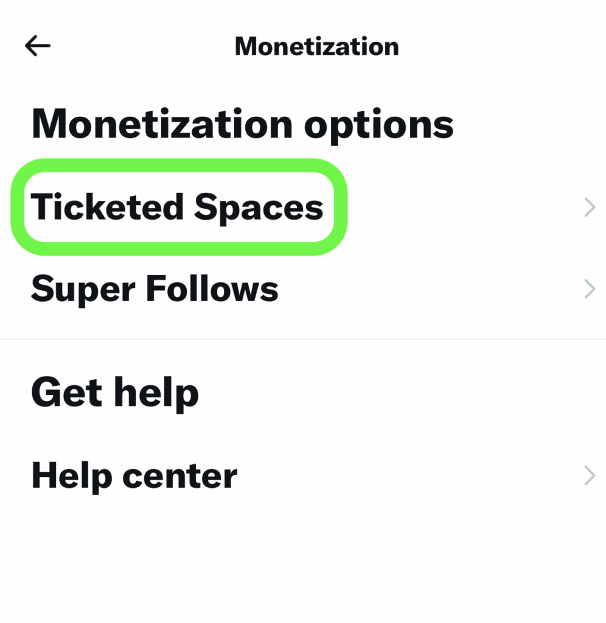606x623 pixels.
Task: Click the Get help section heading
Action: 115,392
